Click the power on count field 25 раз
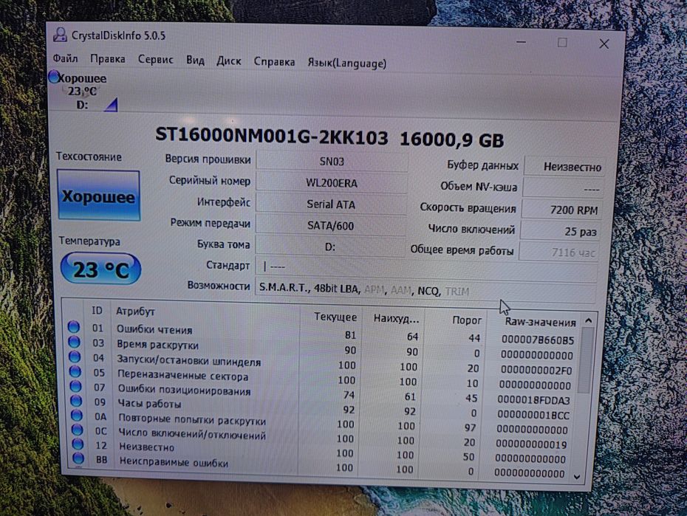 click(x=561, y=231)
